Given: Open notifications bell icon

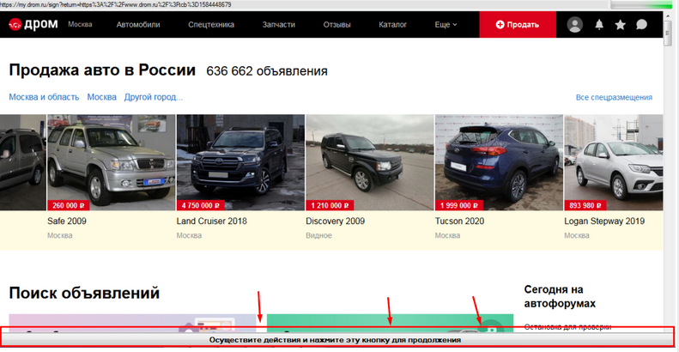Looking at the screenshot, I should pos(599,25).
